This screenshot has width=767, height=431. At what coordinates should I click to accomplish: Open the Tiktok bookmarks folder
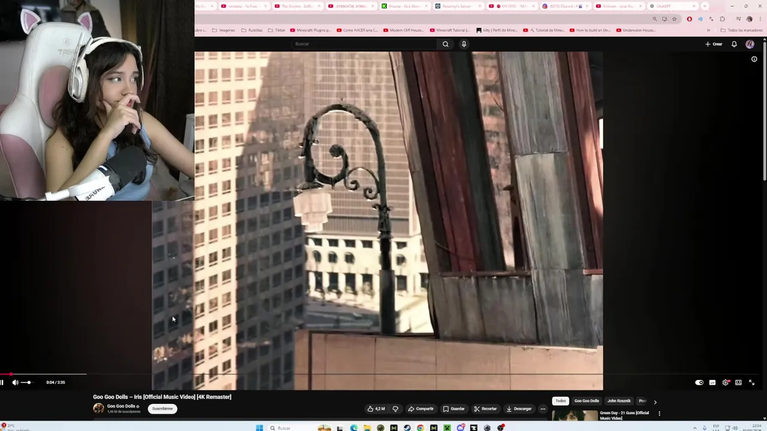pyautogui.click(x=277, y=30)
